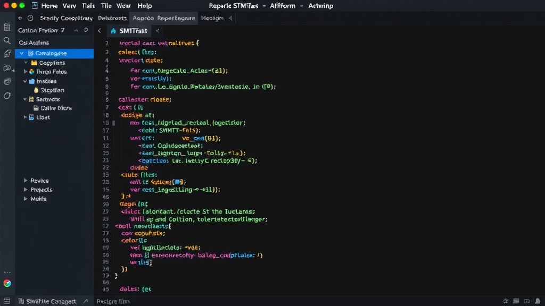Click the editor back chevron before SMTFast tab

100,30
